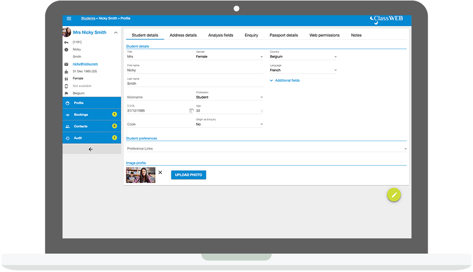Open the nicky@nicky.com email link
473x272 pixels.
[x=85, y=64]
